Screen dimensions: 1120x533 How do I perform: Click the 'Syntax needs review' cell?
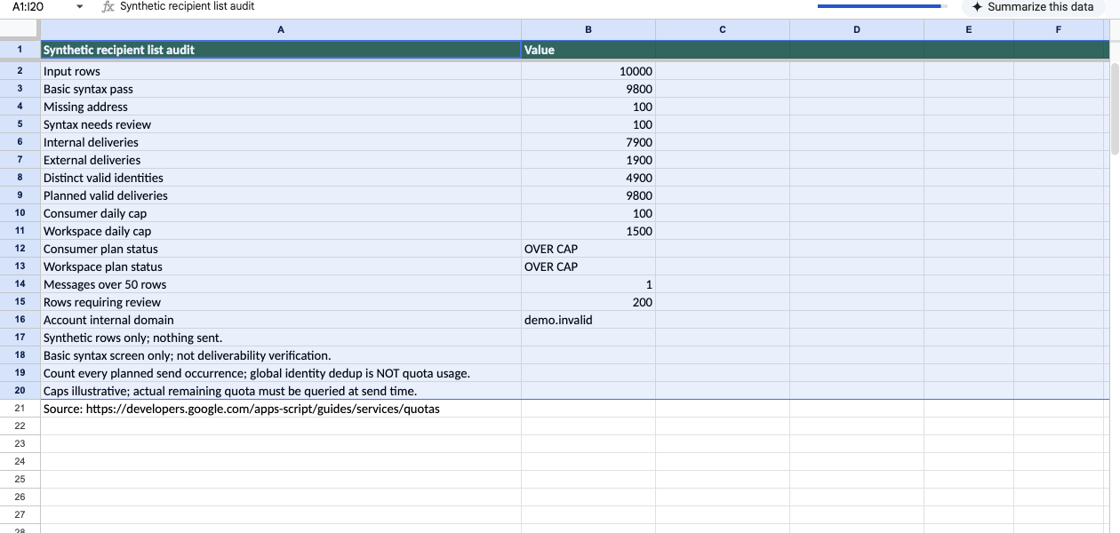pyautogui.click(x=281, y=124)
